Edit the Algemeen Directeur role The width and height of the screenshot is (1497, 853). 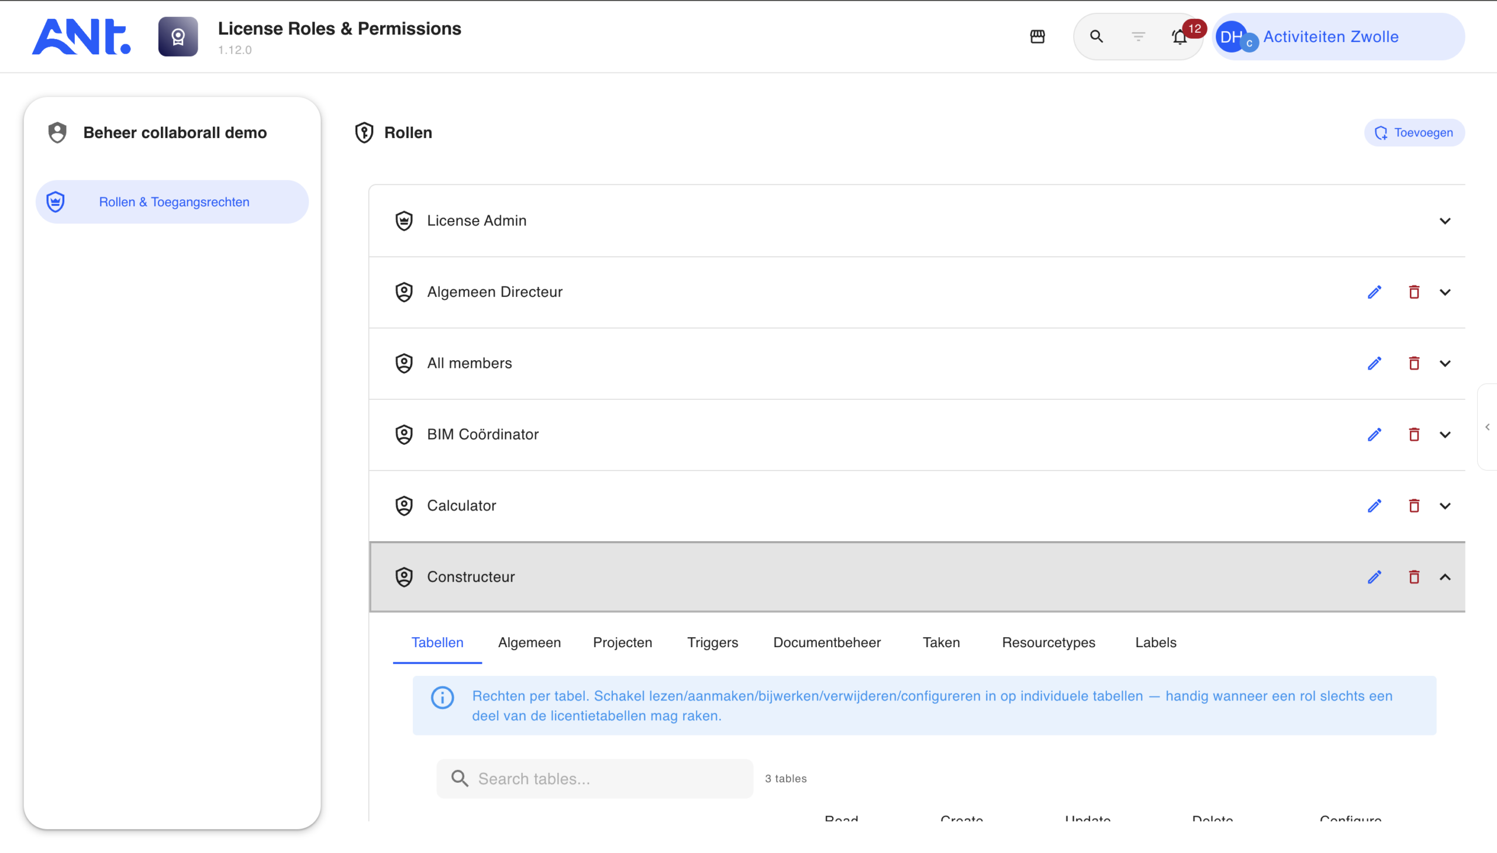pos(1375,292)
